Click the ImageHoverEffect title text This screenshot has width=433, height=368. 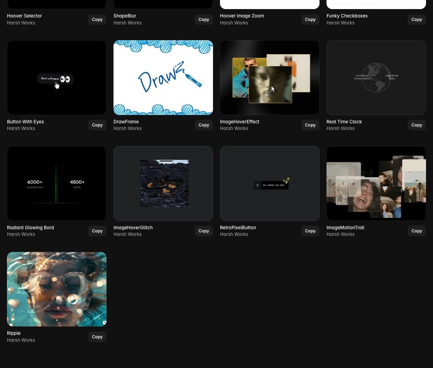click(x=240, y=122)
